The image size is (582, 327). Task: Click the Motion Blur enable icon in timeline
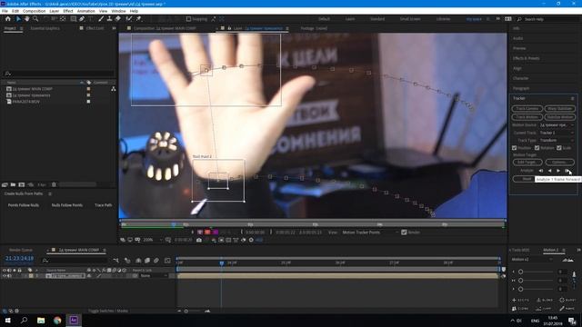pyautogui.click(x=156, y=261)
